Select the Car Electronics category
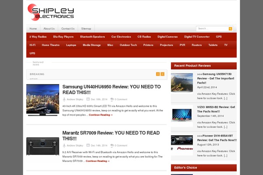Viewport: 263px width, 175px height. 121,37
